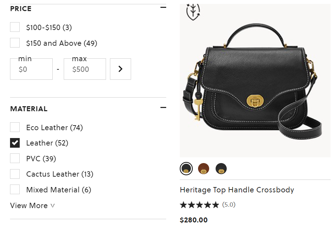This screenshot has height=226, width=332.
Task: Collapse the Material filter section
Action: pos(163,108)
